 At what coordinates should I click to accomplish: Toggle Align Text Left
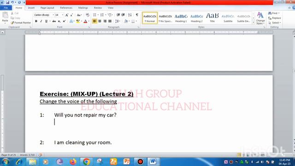tap(94, 21)
